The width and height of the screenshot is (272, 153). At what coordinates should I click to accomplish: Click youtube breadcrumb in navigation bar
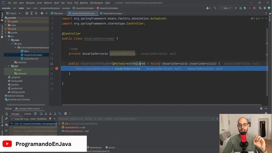click(x=6, y=8)
